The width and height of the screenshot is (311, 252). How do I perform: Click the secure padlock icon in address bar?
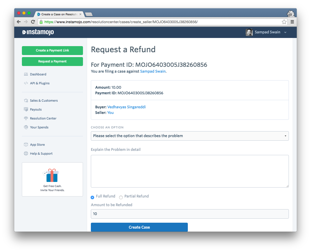click(41, 22)
